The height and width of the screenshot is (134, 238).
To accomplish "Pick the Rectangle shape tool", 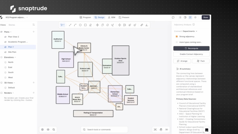I will 85,25.
